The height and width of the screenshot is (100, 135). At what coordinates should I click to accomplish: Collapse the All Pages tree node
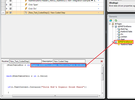(110, 24)
